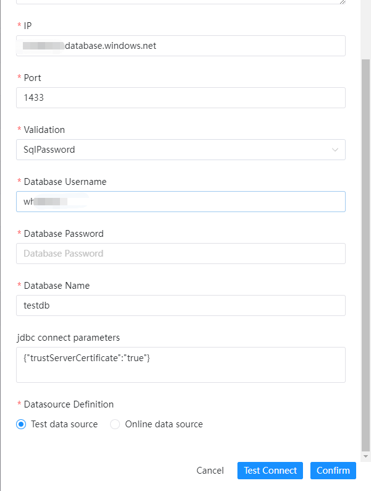The width and height of the screenshot is (371, 491).
Task: Click the IP address input field
Action: coord(181,46)
